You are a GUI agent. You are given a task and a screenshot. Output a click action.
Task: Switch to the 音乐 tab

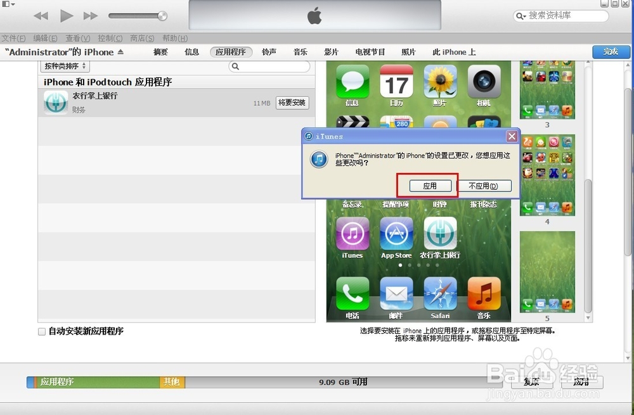301,52
